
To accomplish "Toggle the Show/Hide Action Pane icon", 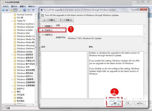I will click(28, 10).
